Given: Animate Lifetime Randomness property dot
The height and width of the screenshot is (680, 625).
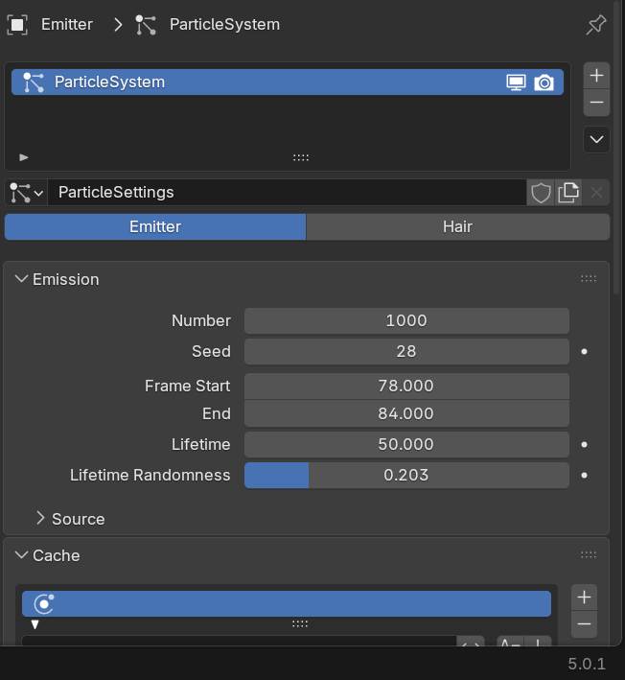Looking at the screenshot, I should pyautogui.click(x=584, y=476).
